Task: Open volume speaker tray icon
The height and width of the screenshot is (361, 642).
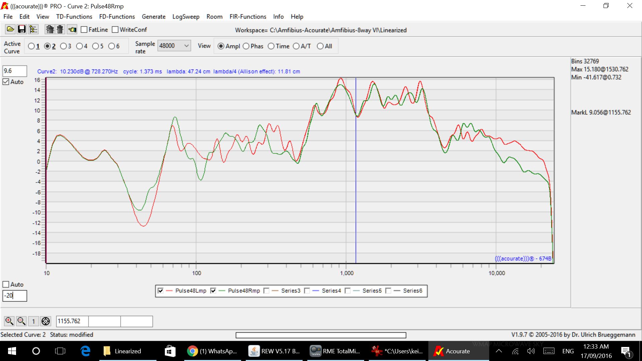Action: click(x=531, y=351)
